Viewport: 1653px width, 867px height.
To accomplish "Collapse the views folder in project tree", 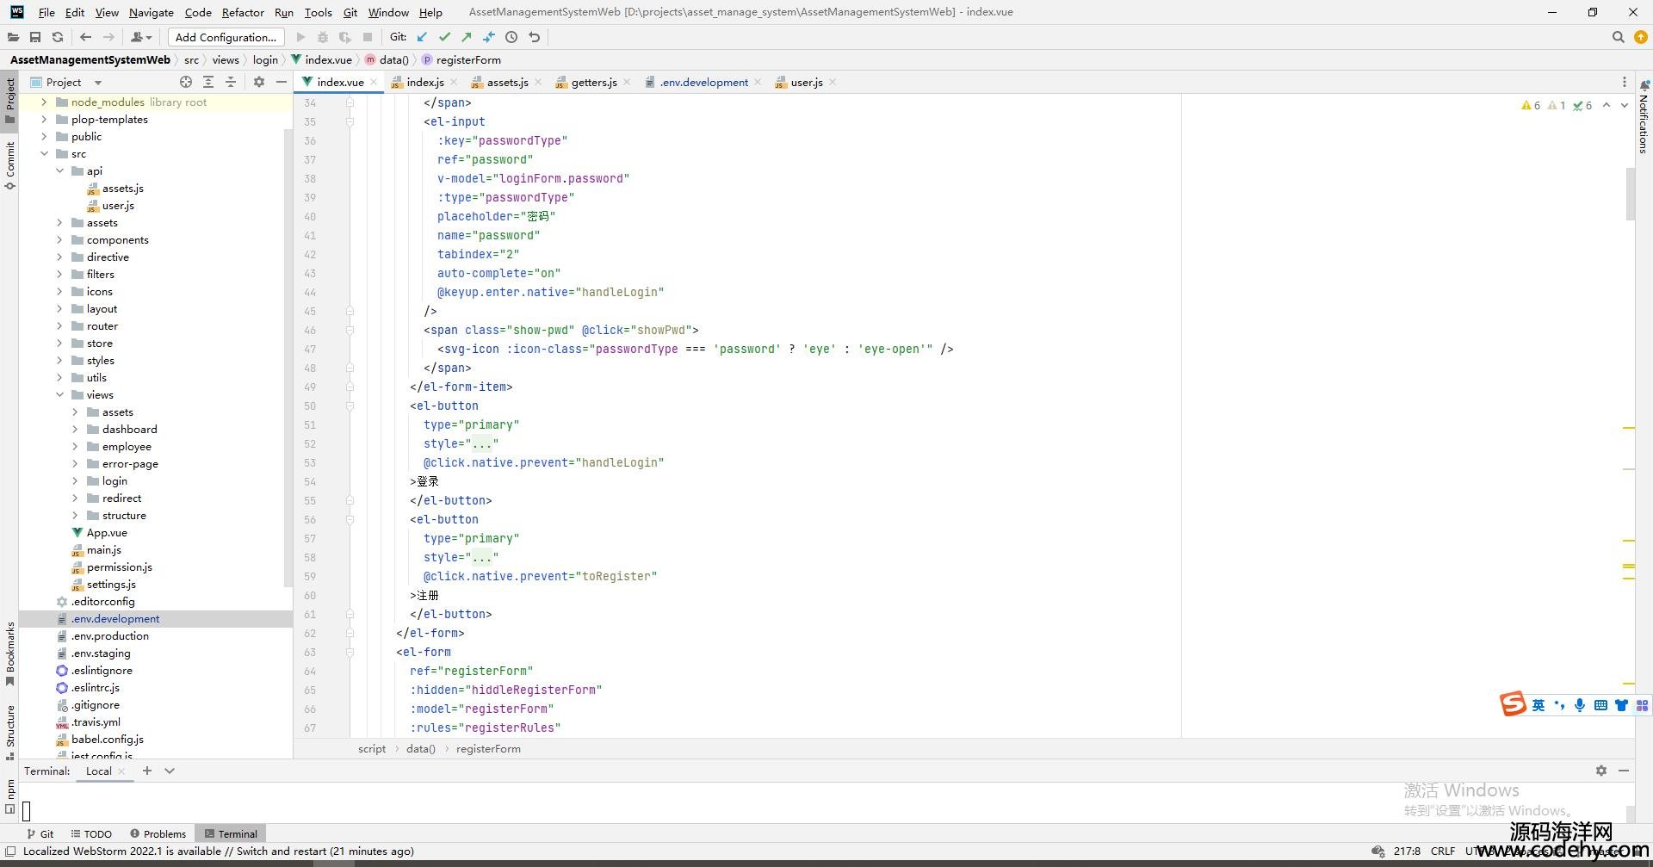I will pos(59,395).
